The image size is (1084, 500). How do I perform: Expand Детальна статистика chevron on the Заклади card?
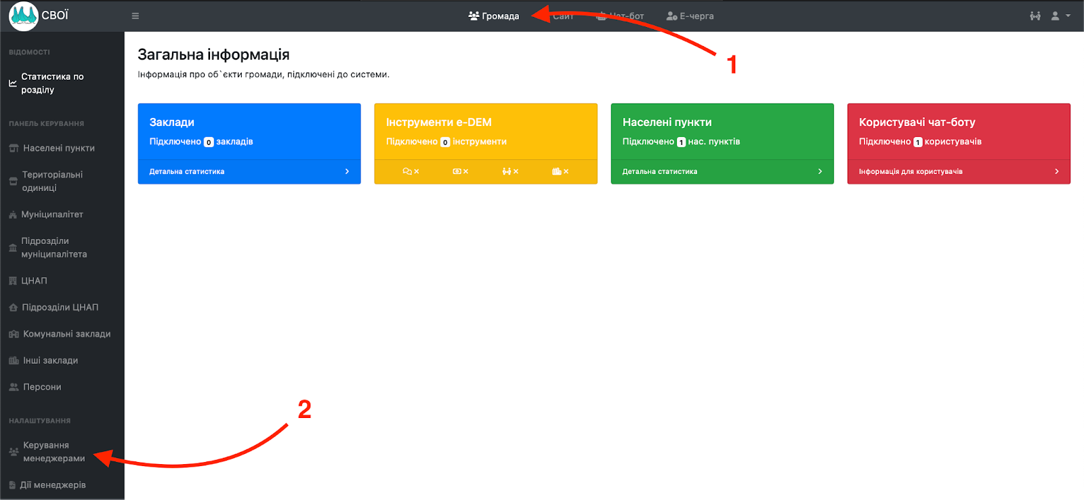pos(347,171)
